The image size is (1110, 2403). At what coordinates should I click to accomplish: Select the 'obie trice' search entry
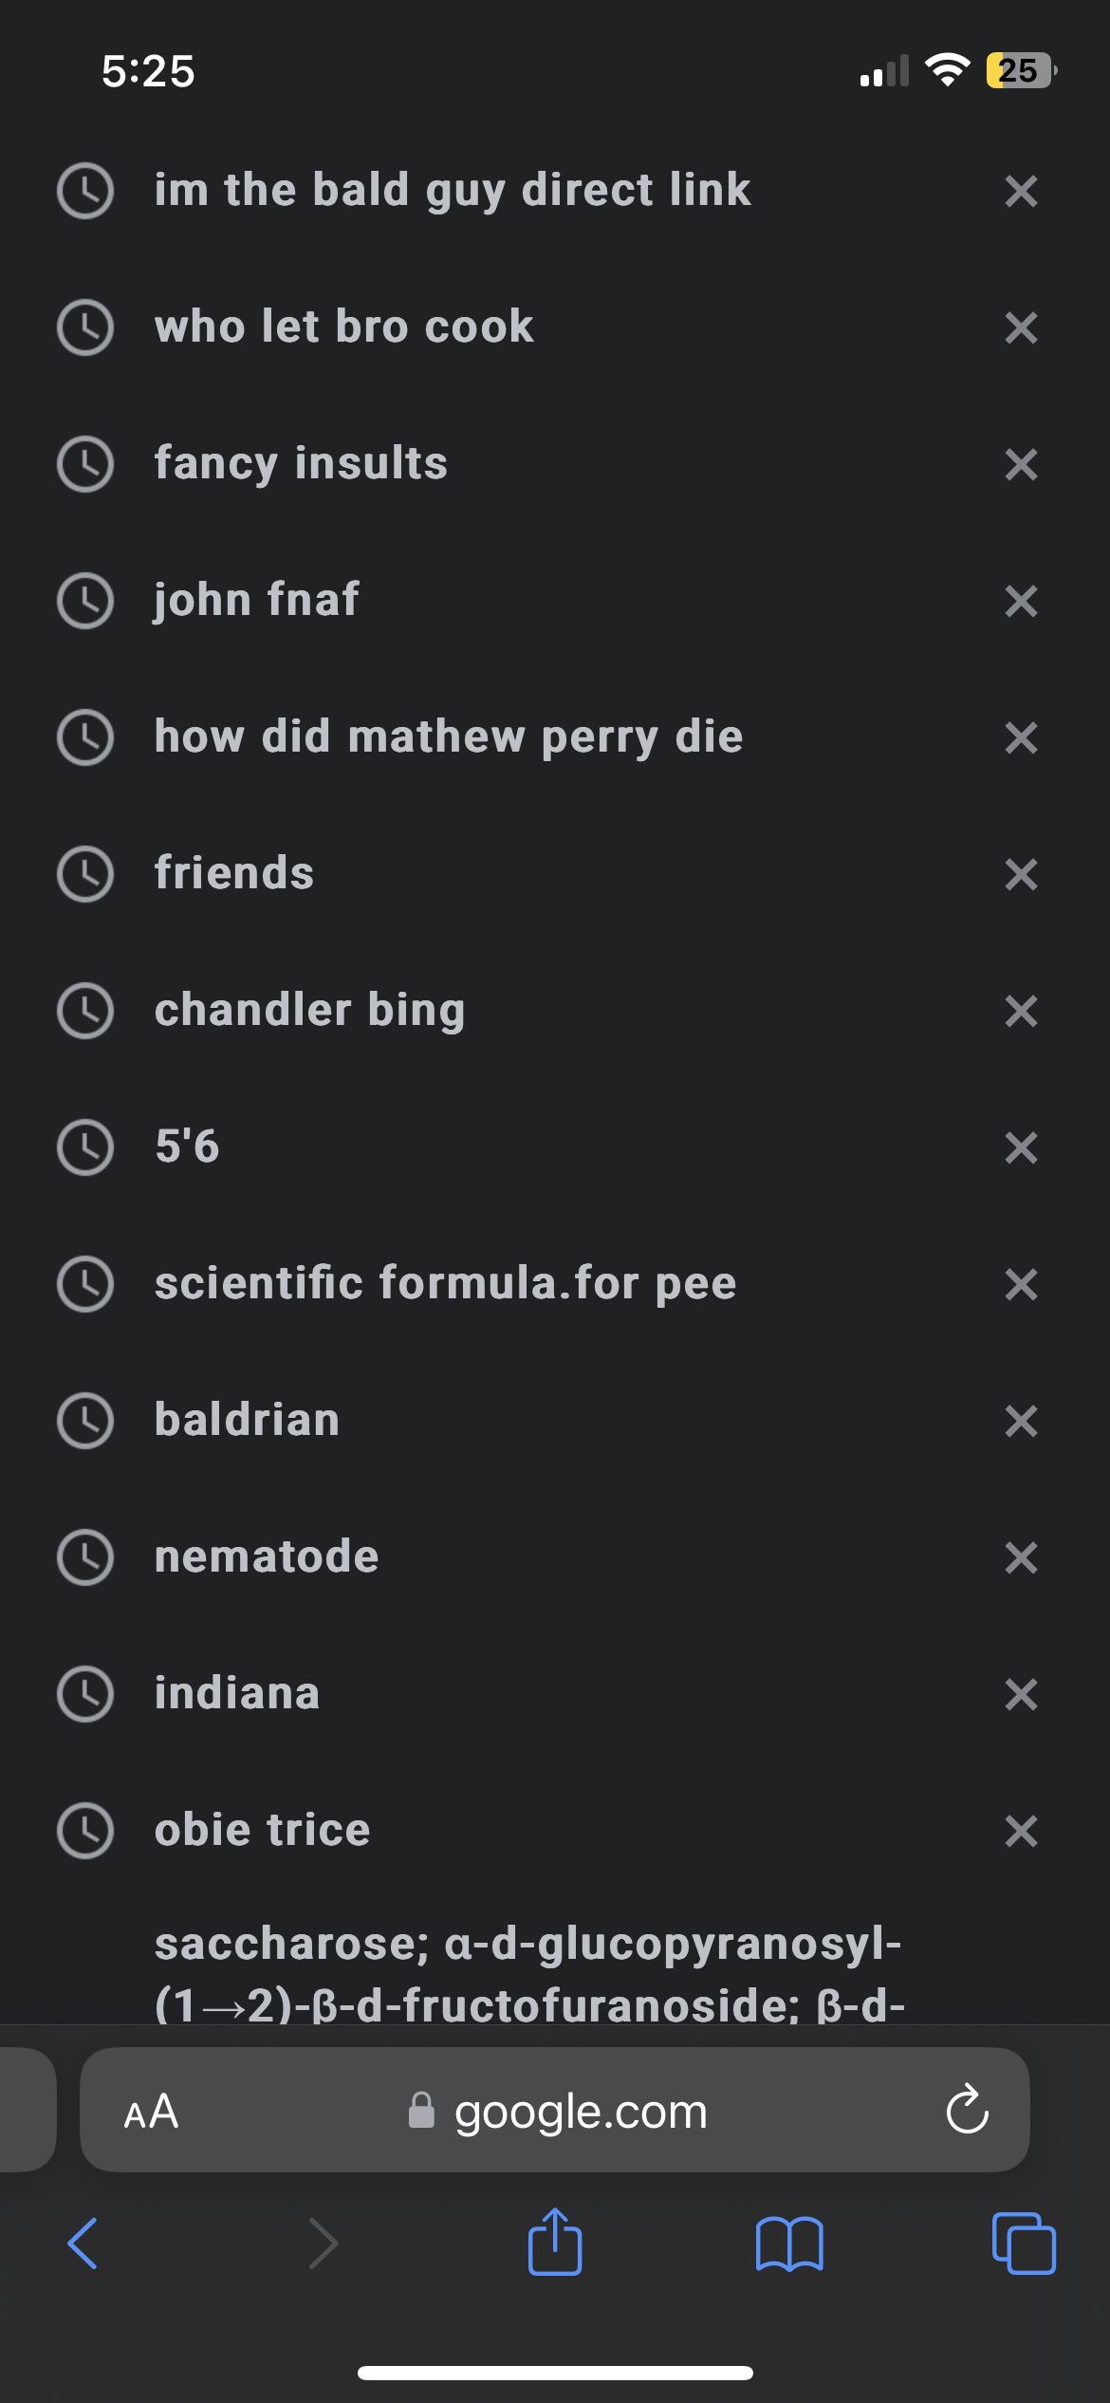[263, 1830]
